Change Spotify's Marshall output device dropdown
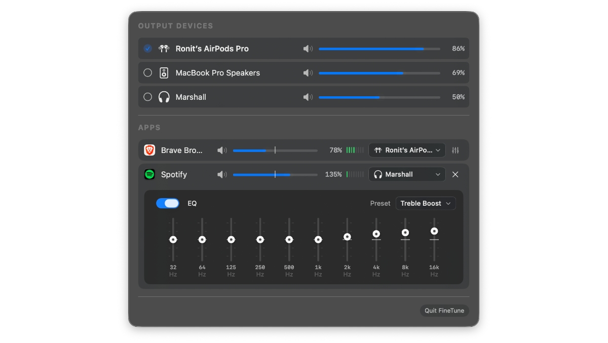Image resolution: width=608 pixels, height=343 pixels. 407,175
